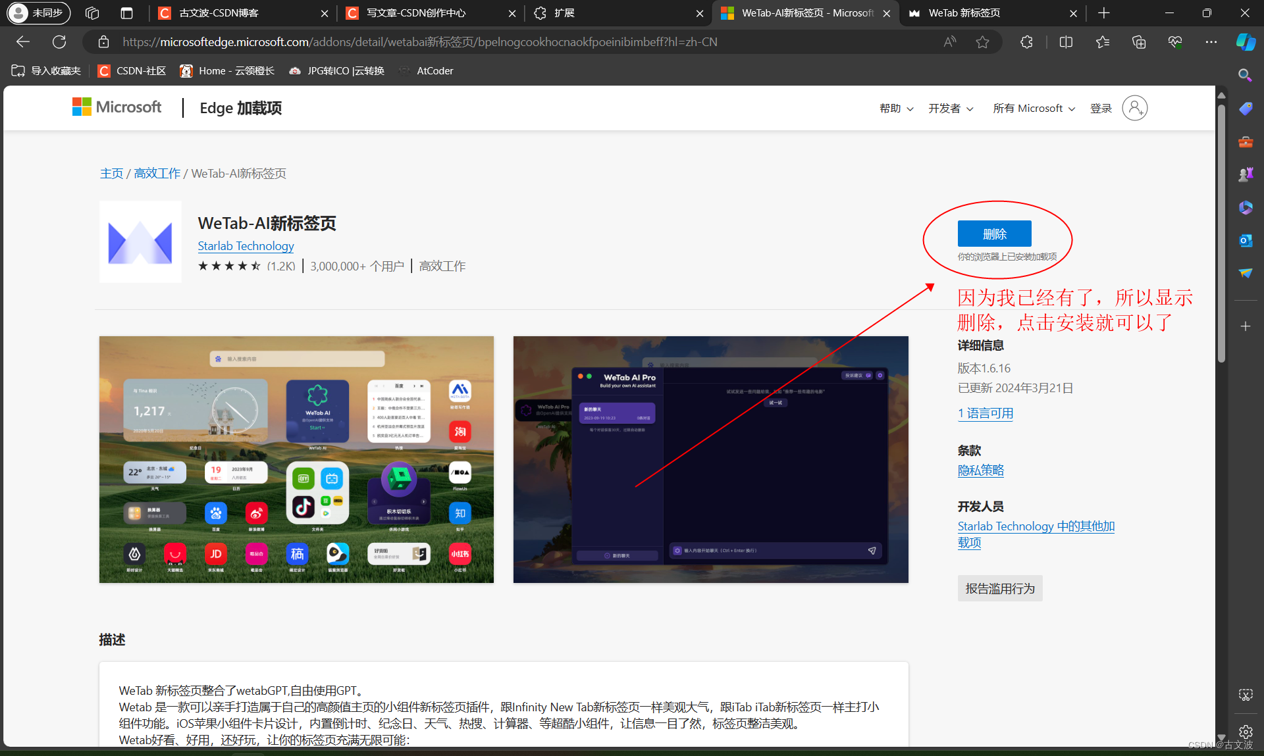Open Outlook in sidebar
Viewport: 1264px width, 756px height.
[1245, 240]
